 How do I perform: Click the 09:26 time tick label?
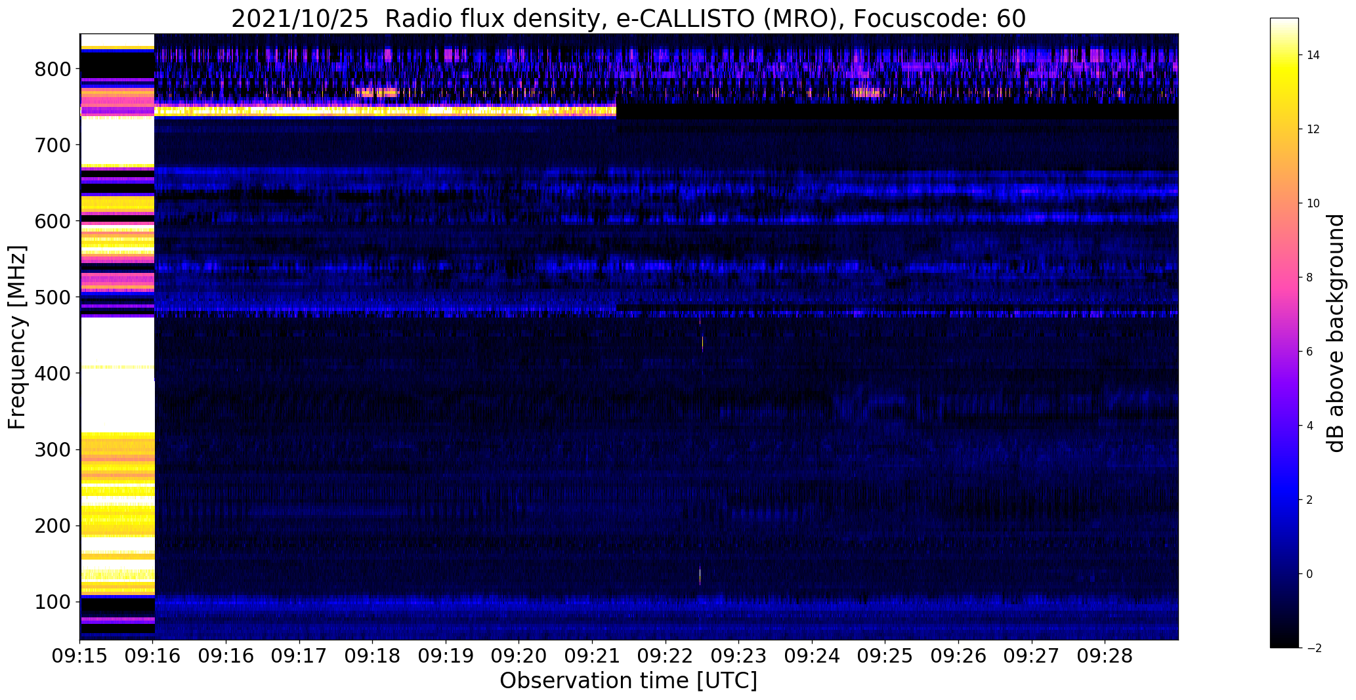point(959,656)
